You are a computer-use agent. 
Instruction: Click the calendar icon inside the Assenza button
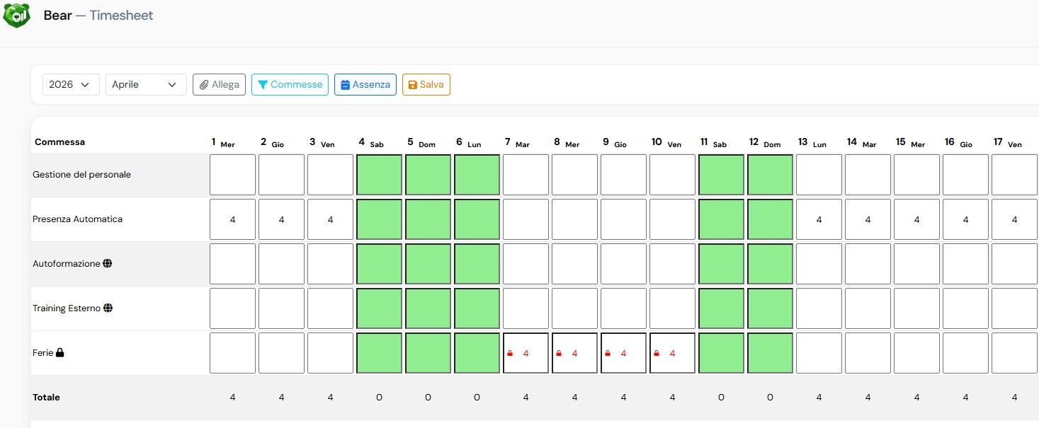(346, 84)
